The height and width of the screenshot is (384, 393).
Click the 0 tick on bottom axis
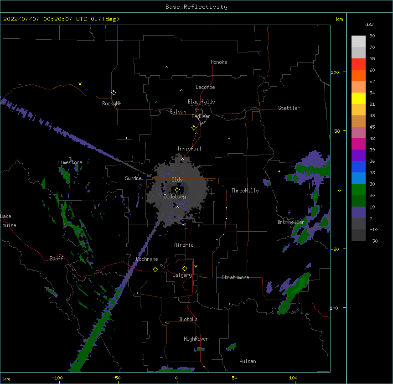176,378
